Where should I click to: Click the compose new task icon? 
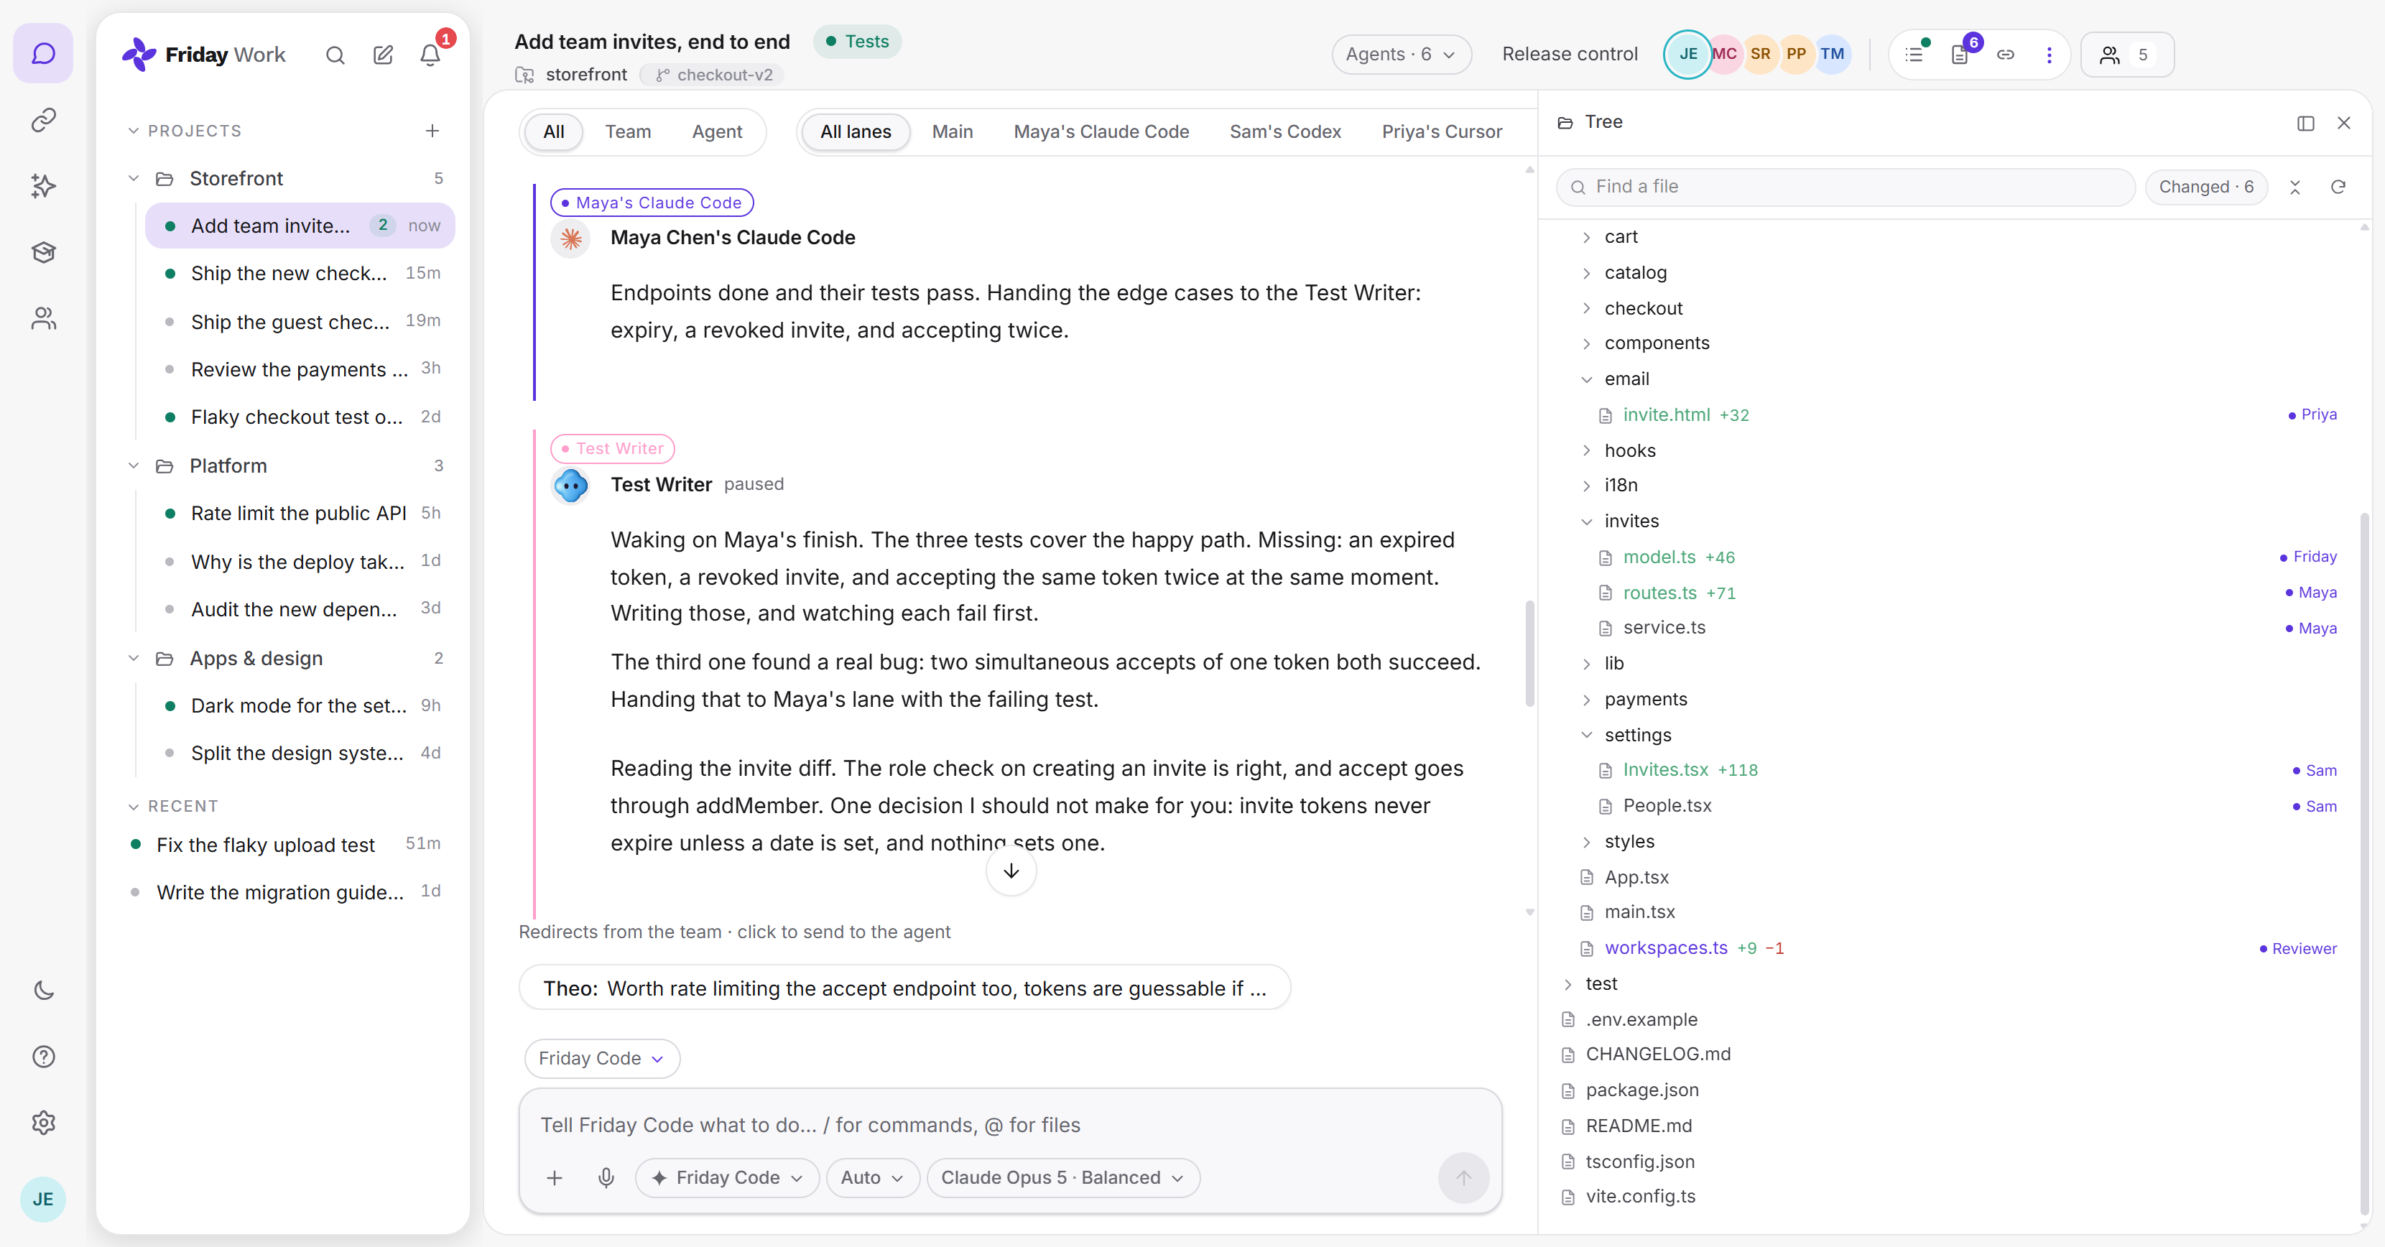[x=384, y=55]
